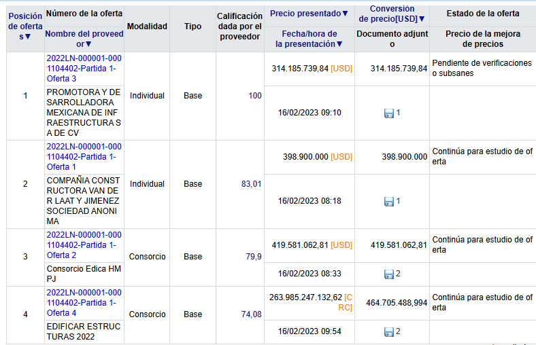Screen dimensions: 536x345
Task: Open offer link Partida 1-Oferta 4
Action: (84, 303)
